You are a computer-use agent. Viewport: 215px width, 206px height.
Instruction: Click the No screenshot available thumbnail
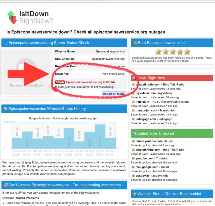[27, 72]
